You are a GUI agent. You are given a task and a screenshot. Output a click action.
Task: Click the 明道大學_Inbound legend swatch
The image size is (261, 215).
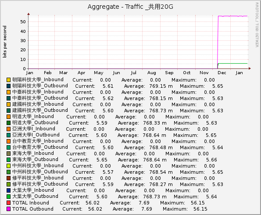[x=8, y=117]
